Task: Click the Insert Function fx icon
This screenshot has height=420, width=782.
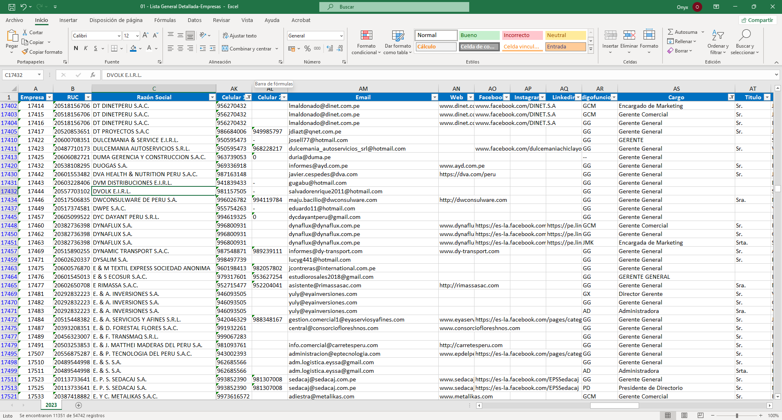Action: 93,75
